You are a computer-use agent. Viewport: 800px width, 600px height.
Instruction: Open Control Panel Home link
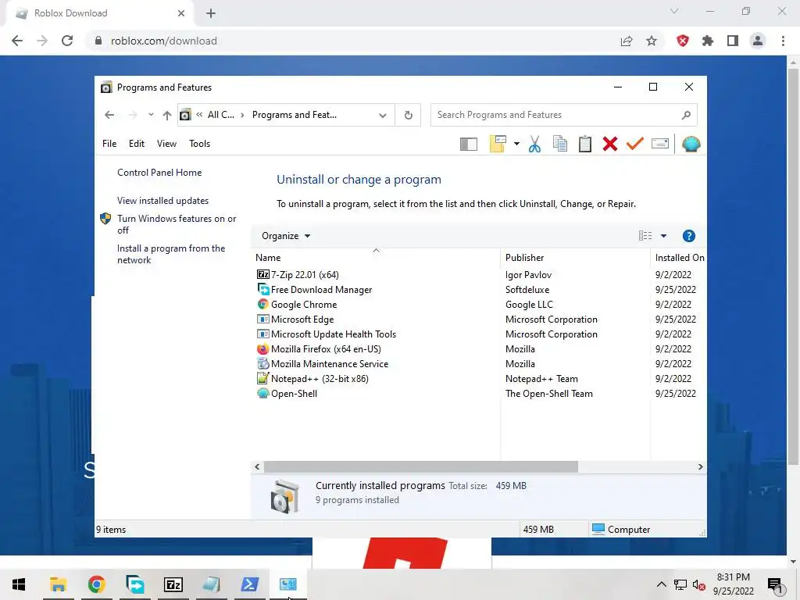159,173
